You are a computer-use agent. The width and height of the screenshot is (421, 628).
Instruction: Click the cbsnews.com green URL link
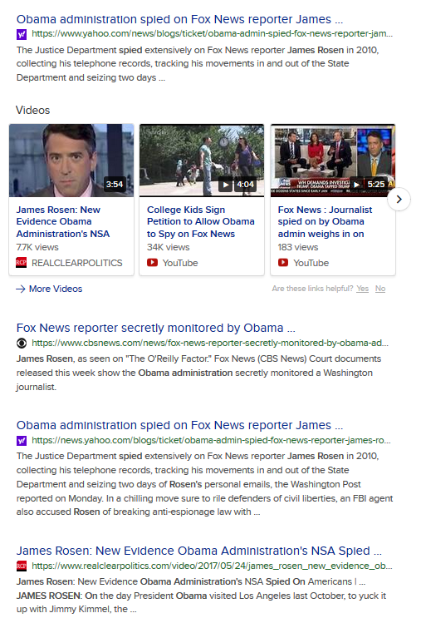click(x=210, y=344)
